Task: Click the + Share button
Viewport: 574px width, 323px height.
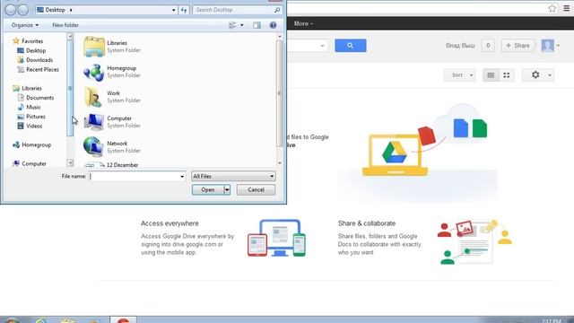Action: pyautogui.click(x=517, y=46)
